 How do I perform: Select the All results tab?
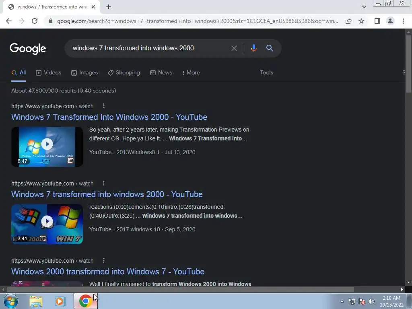click(19, 73)
